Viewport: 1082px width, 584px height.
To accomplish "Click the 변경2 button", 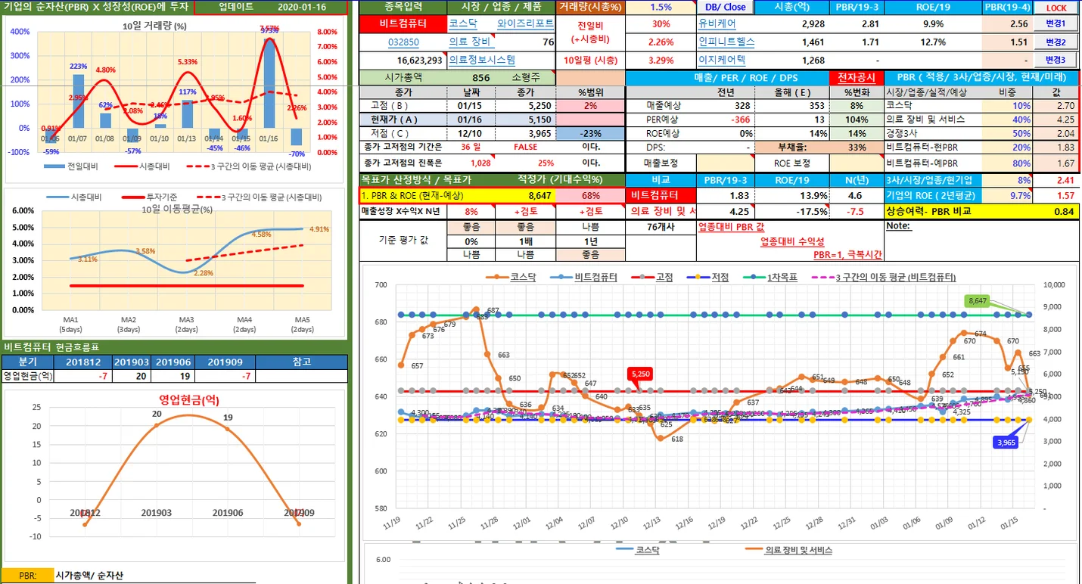I will point(1055,42).
